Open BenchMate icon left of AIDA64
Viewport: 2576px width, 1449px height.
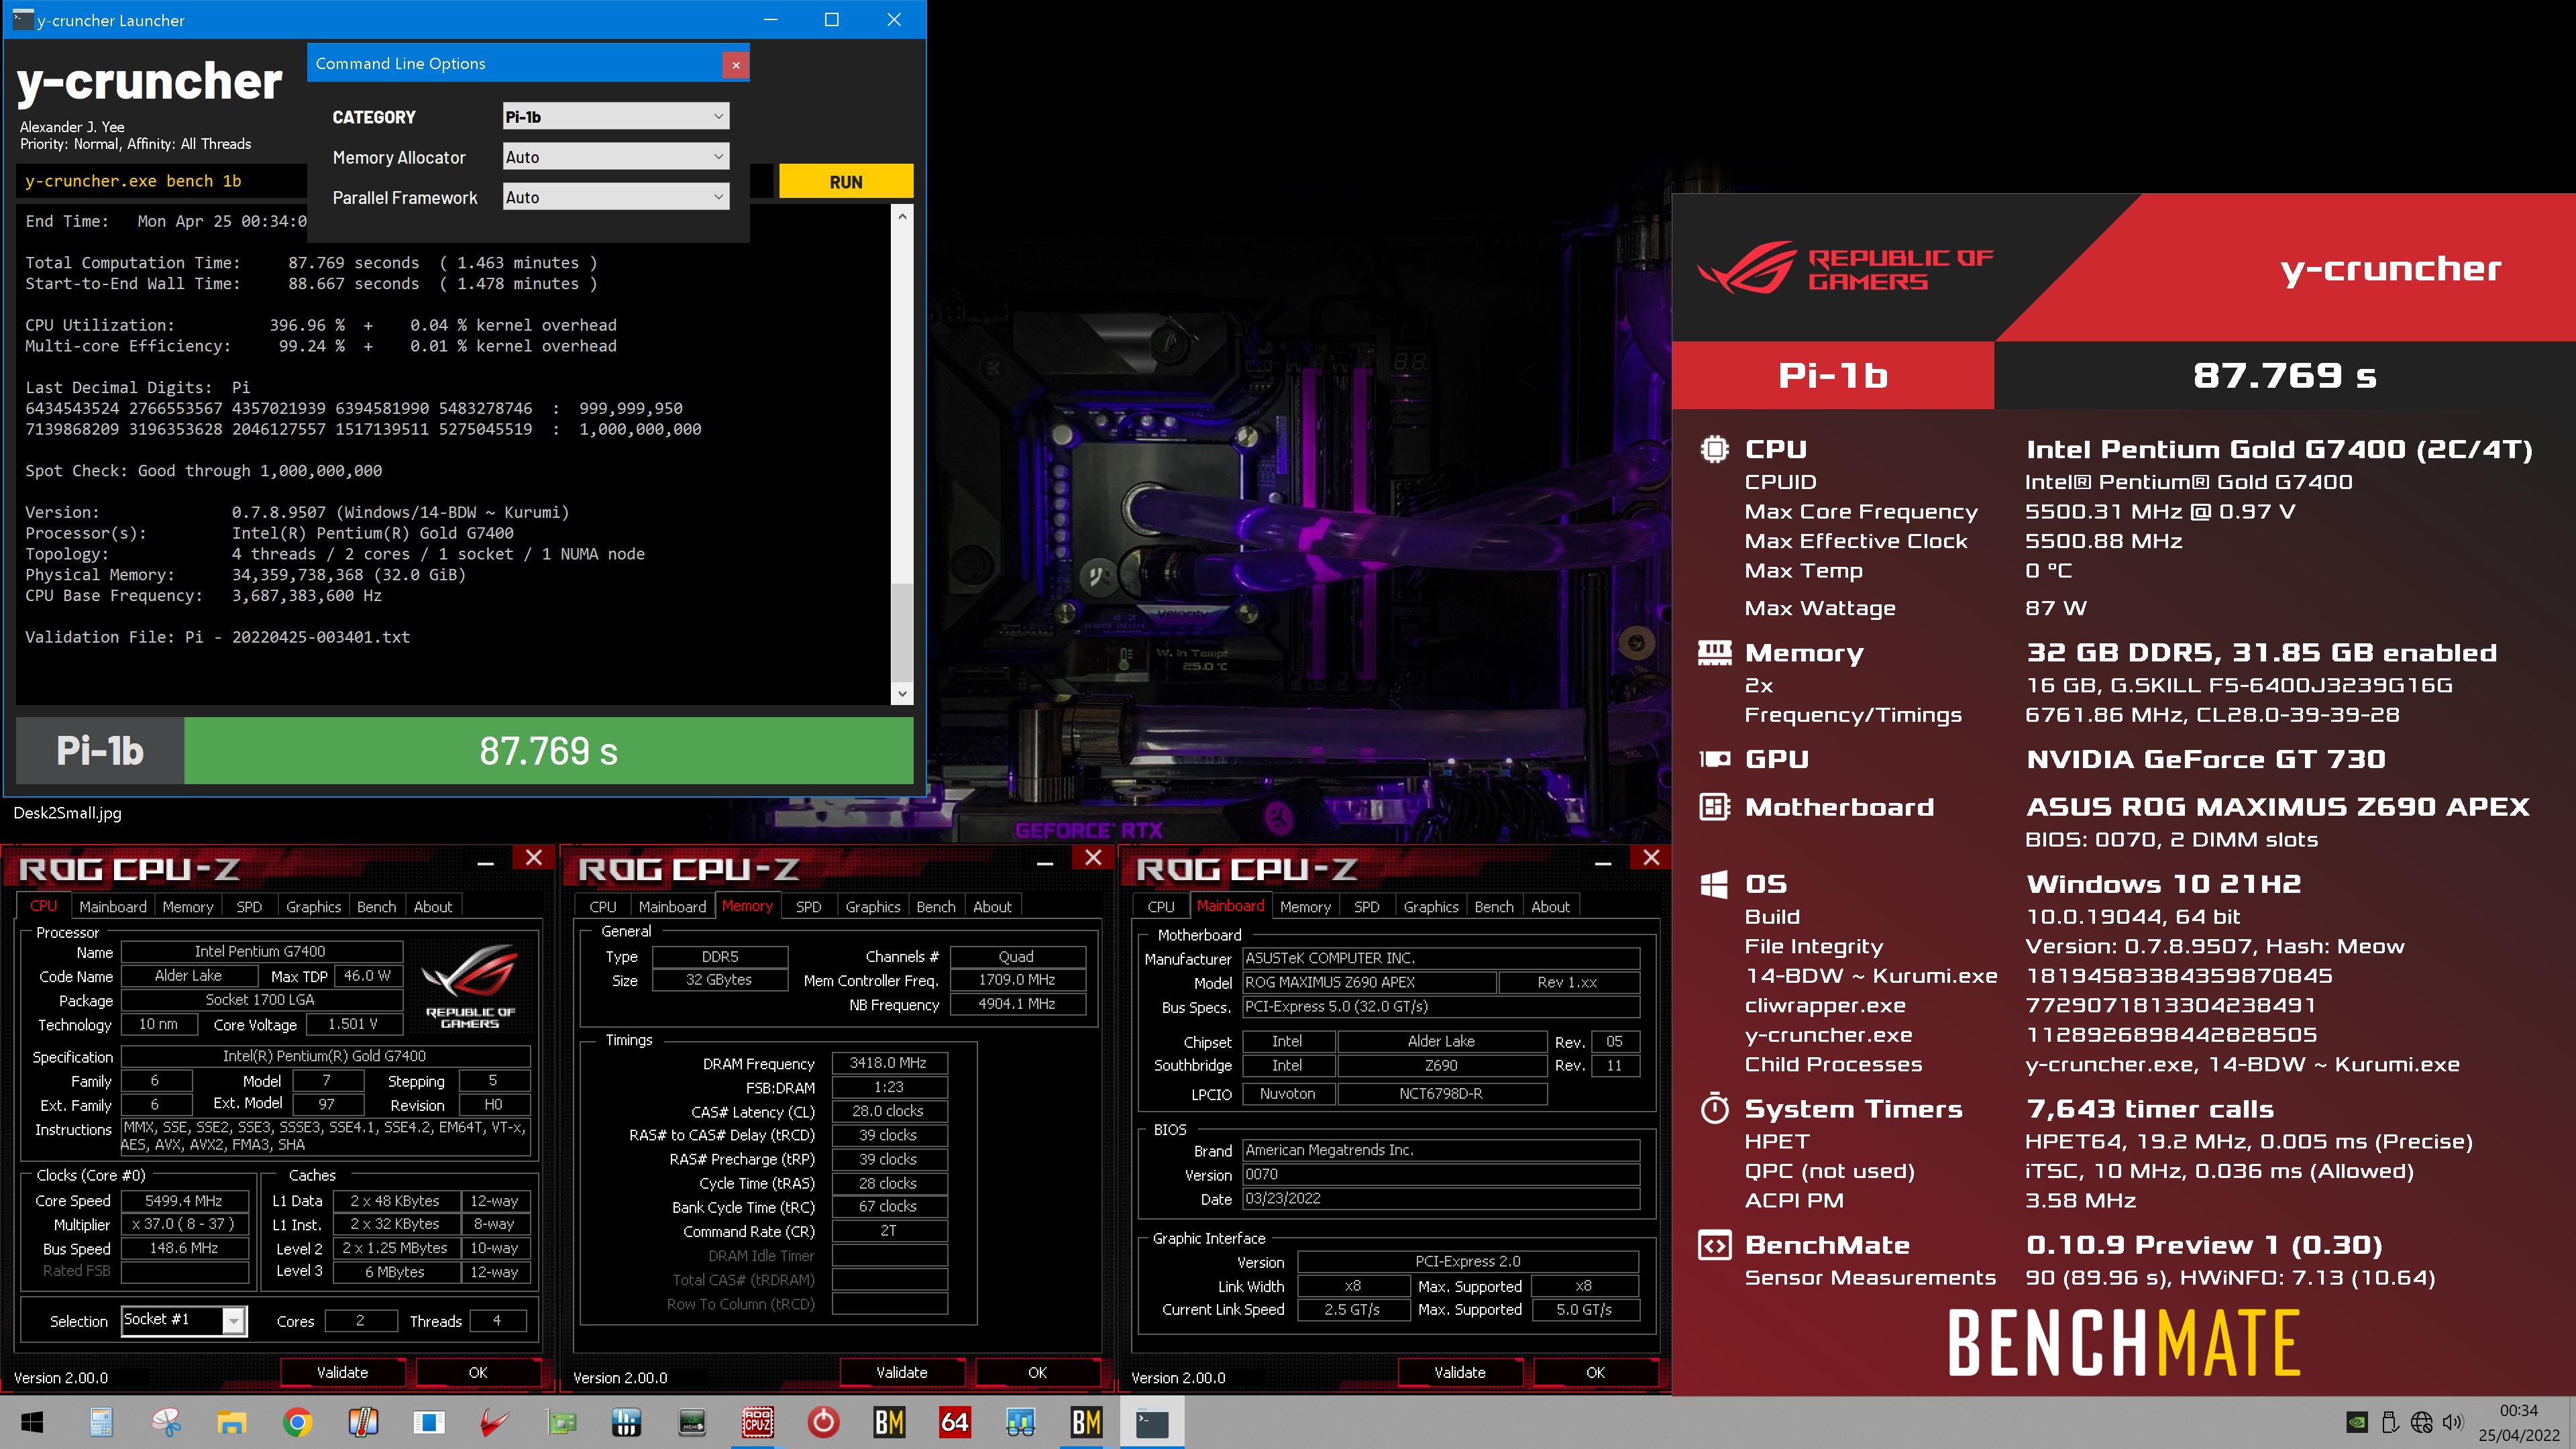tap(889, 1422)
